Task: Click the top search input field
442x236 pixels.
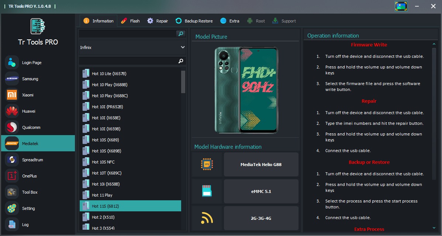Action: pos(127,34)
